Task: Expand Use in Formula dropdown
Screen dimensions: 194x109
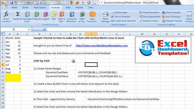Action: click(131, 17)
